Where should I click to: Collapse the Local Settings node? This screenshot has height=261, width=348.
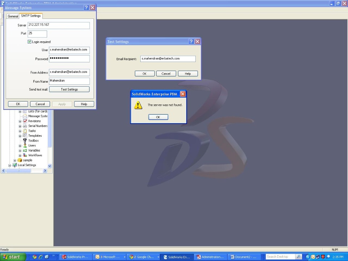[10, 165]
